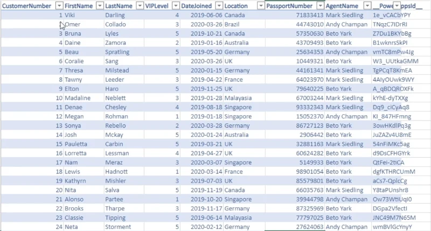Click the first name cell Pauletta

tap(84, 144)
